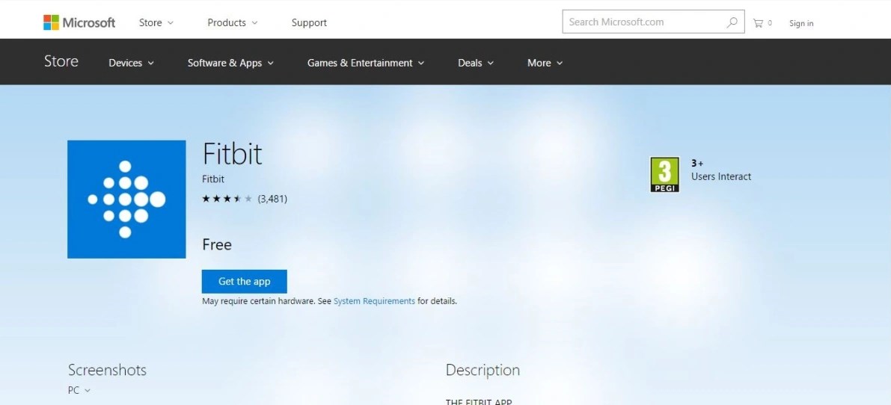The image size is (891, 405).
Task: Open the Support page
Action: click(x=309, y=22)
